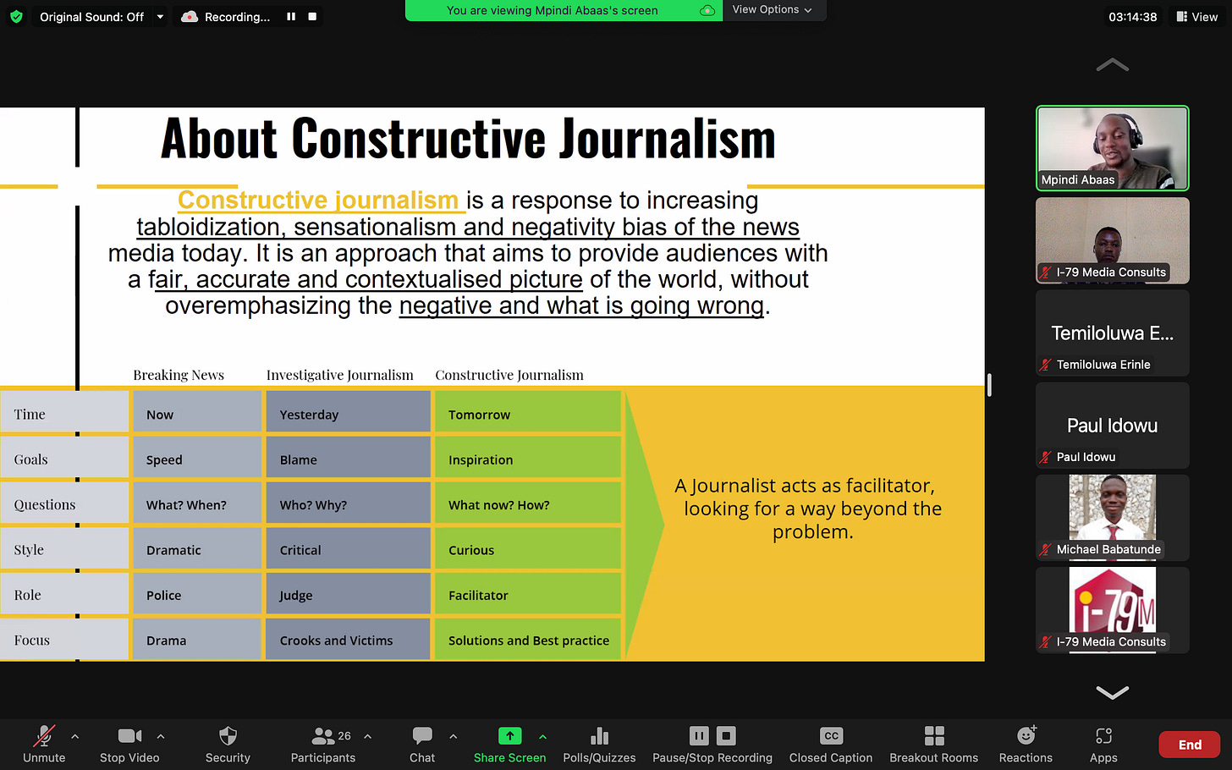This screenshot has height=770, width=1232.
Task: Open the View Options dropdown
Action: (772, 9)
